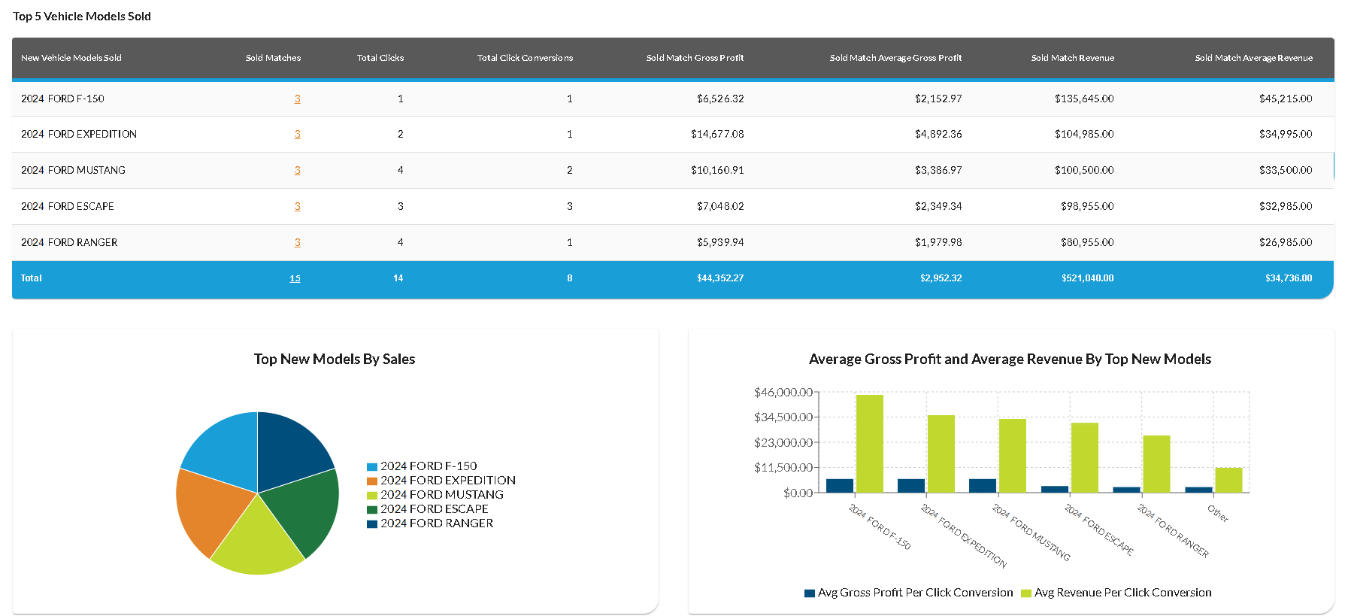Screen dimensions: 1348x616
Task: Open the 2024 Ford F-150 sold matches link
Action: pyautogui.click(x=297, y=99)
